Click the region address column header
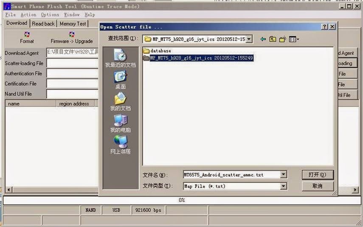 tap(76, 104)
